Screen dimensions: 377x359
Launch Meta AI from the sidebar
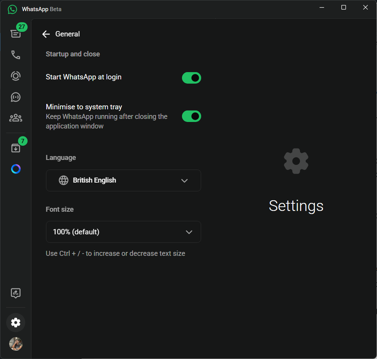click(x=15, y=169)
